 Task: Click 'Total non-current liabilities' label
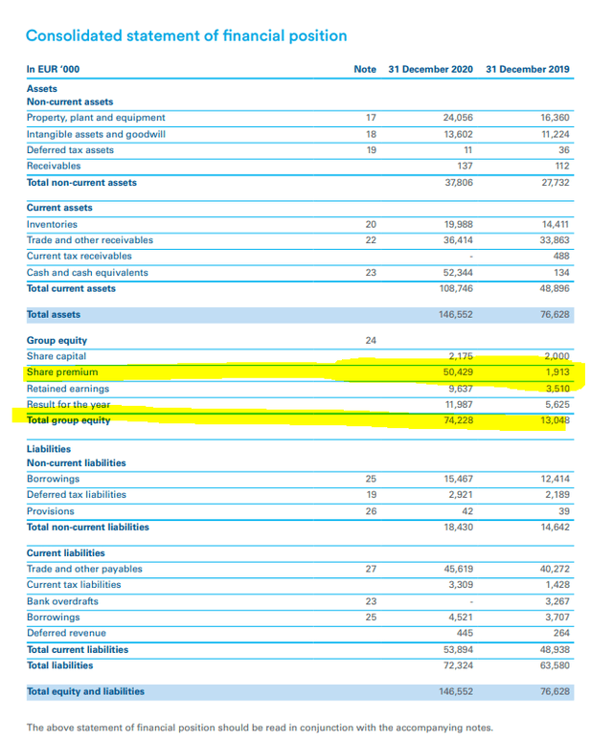pyautogui.click(x=87, y=528)
